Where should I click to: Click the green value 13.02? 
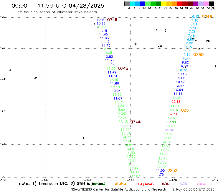(117, 95)
